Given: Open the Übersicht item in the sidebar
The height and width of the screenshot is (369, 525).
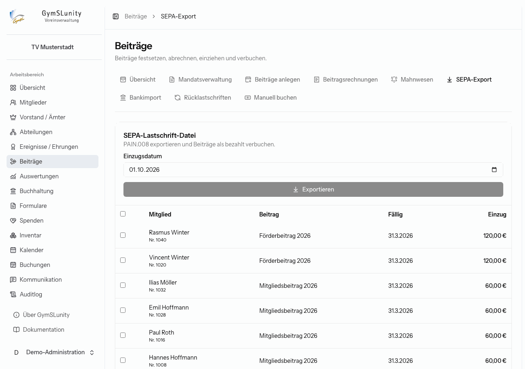Looking at the screenshot, I should (52, 88).
